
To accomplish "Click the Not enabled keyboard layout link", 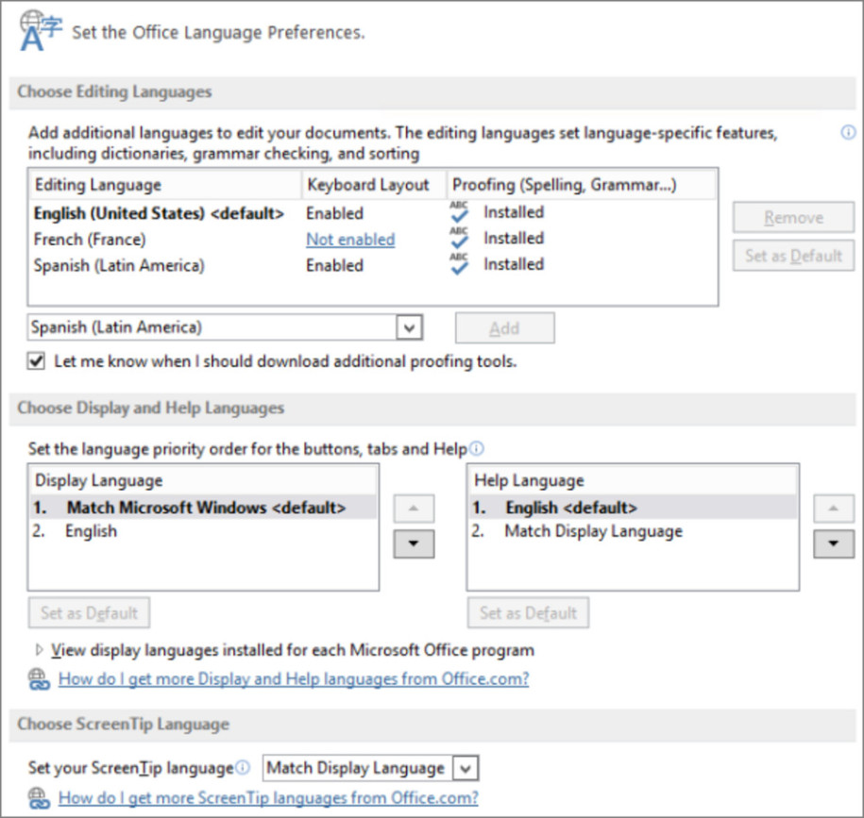I will (x=349, y=239).
